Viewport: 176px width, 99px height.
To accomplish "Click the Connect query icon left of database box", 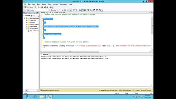I will (25, 10).
